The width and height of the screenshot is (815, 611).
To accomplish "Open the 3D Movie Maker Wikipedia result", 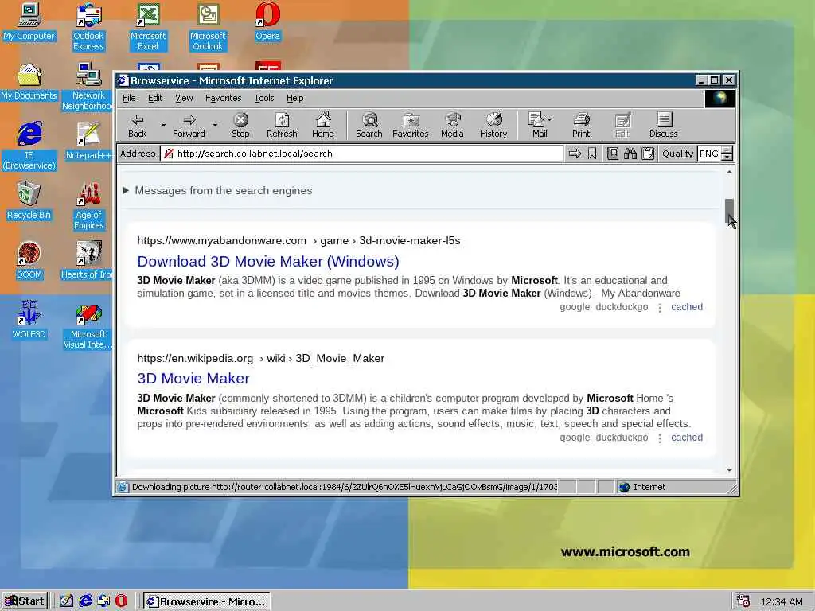I will [x=193, y=378].
